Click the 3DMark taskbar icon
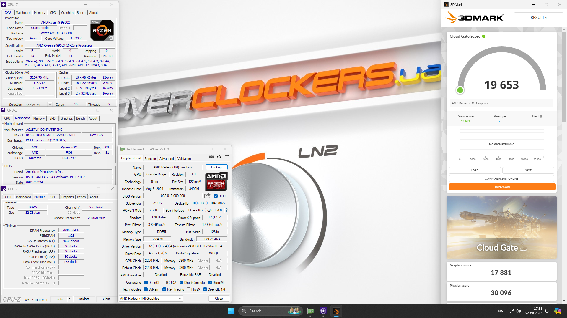The image size is (567, 318). [x=336, y=311]
